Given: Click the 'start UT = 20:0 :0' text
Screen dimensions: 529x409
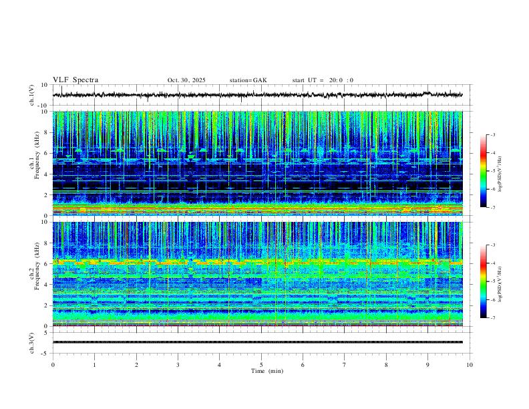Looking at the screenshot, I should pyautogui.click(x=323, y=80).
